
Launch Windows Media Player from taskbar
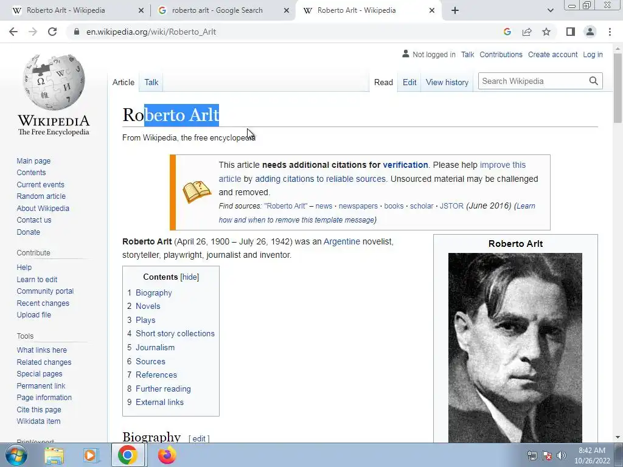[x=90, y=455]
